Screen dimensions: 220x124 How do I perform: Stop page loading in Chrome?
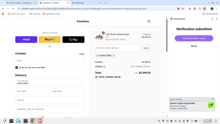[13, 9]
